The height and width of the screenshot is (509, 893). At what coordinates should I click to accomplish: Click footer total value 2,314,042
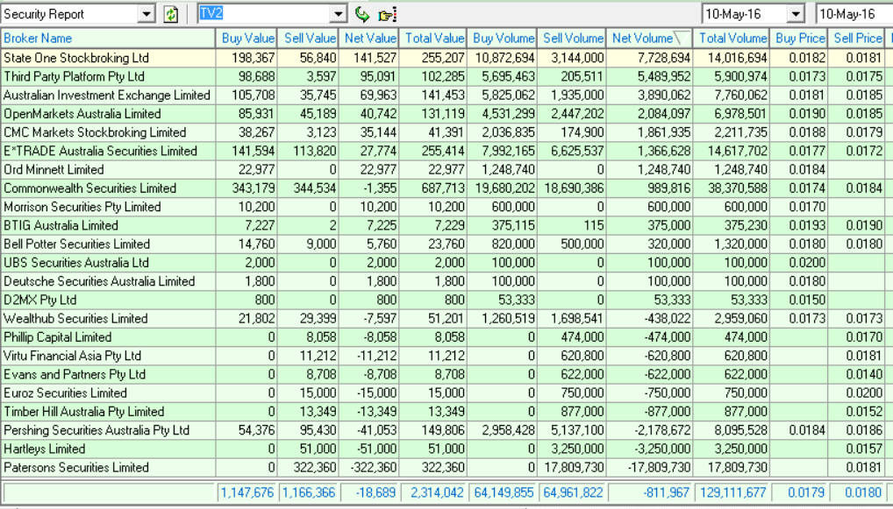click(437, 492)
